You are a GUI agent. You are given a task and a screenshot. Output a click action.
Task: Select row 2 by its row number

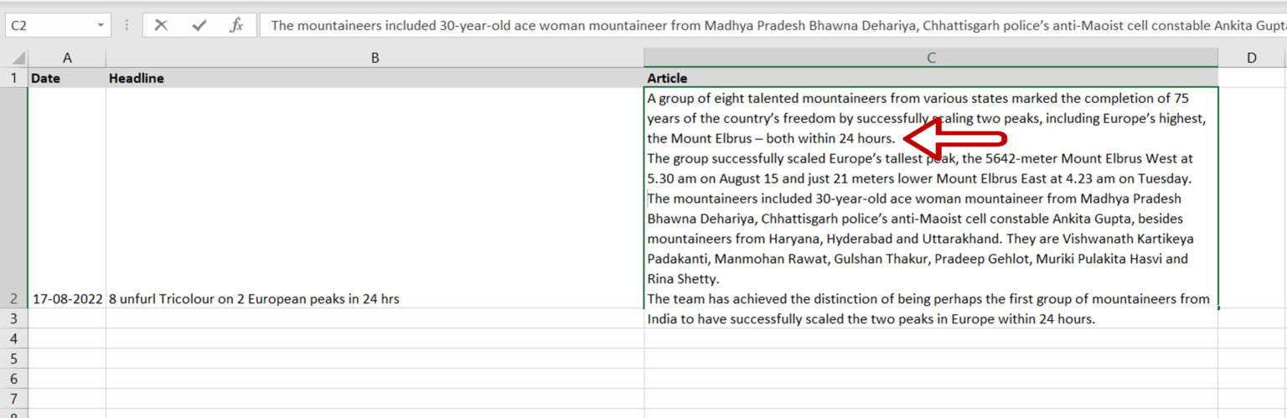[x=13, y=298]
